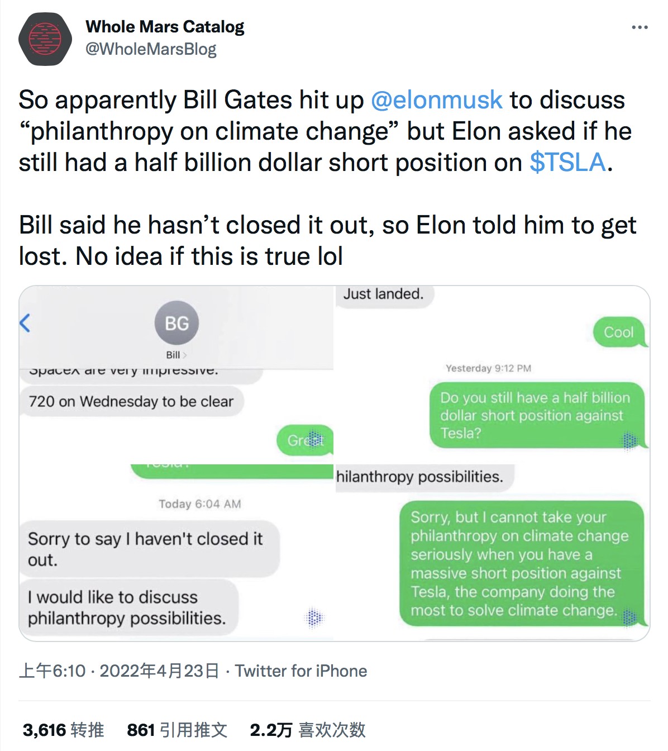View the 3,616 retweets list

[x=63, y=730]
